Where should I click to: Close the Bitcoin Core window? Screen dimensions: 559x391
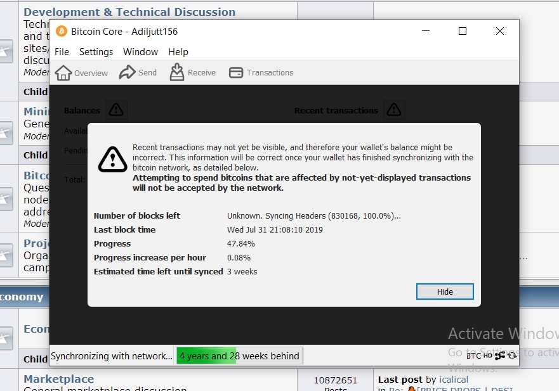pyautogui.click(x=500, y=31)
